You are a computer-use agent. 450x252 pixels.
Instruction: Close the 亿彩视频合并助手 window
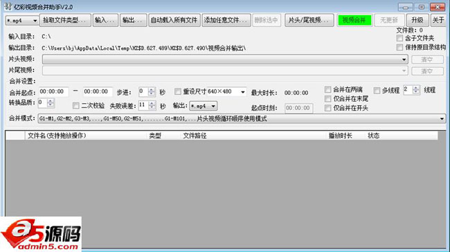(438, 7)
